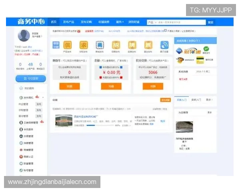Click the 求 purchase publish icon

84,45
